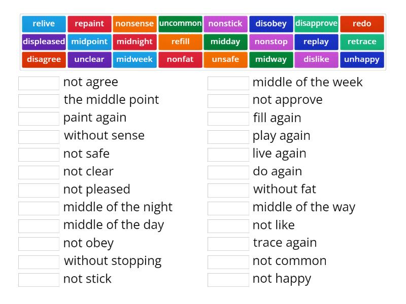
Task: Select the 'midpoint' word tile
Action: point(89,42)
